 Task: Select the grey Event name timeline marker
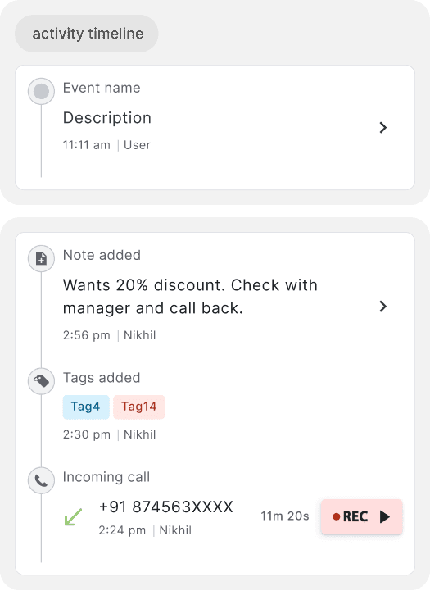(x=41, y=91)
